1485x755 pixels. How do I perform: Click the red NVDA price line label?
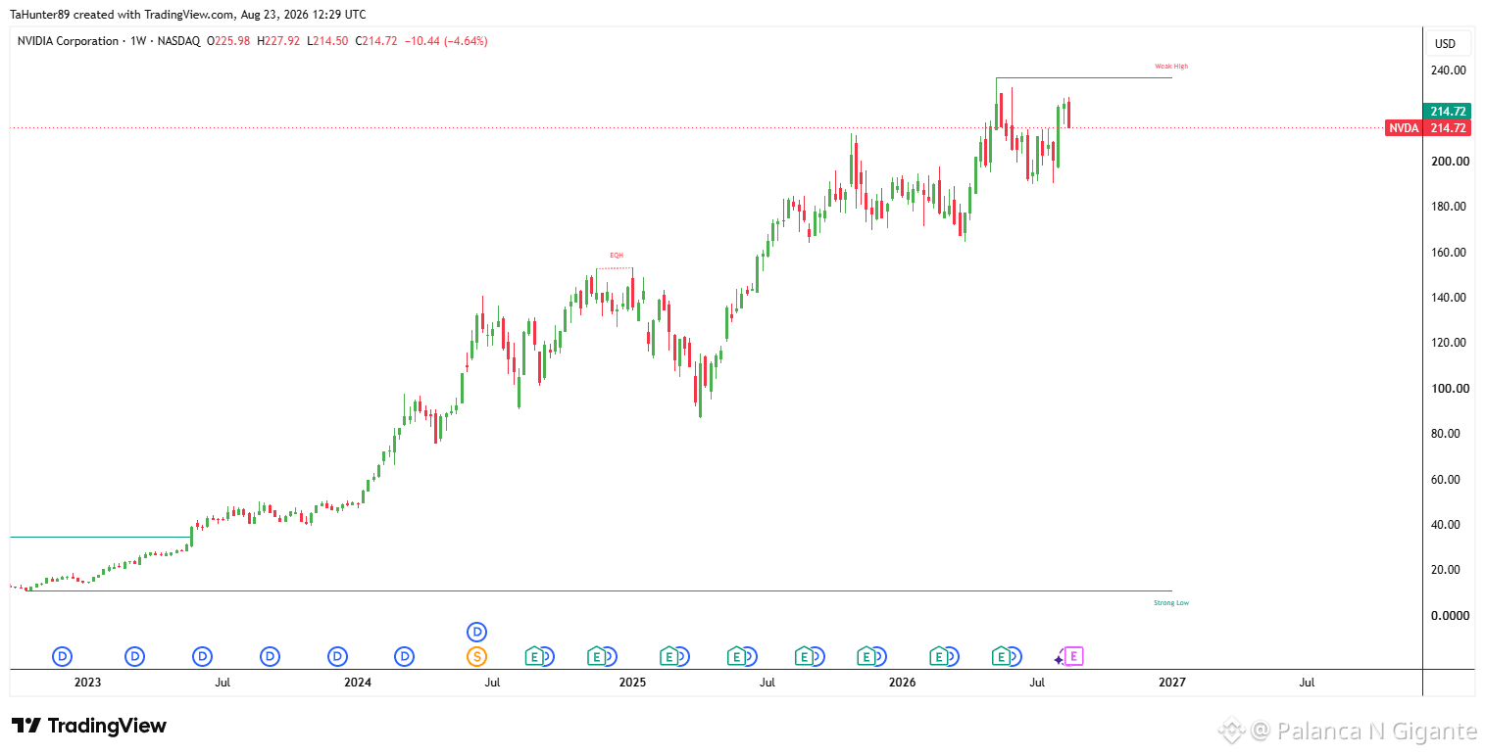tap(1404, 128)
